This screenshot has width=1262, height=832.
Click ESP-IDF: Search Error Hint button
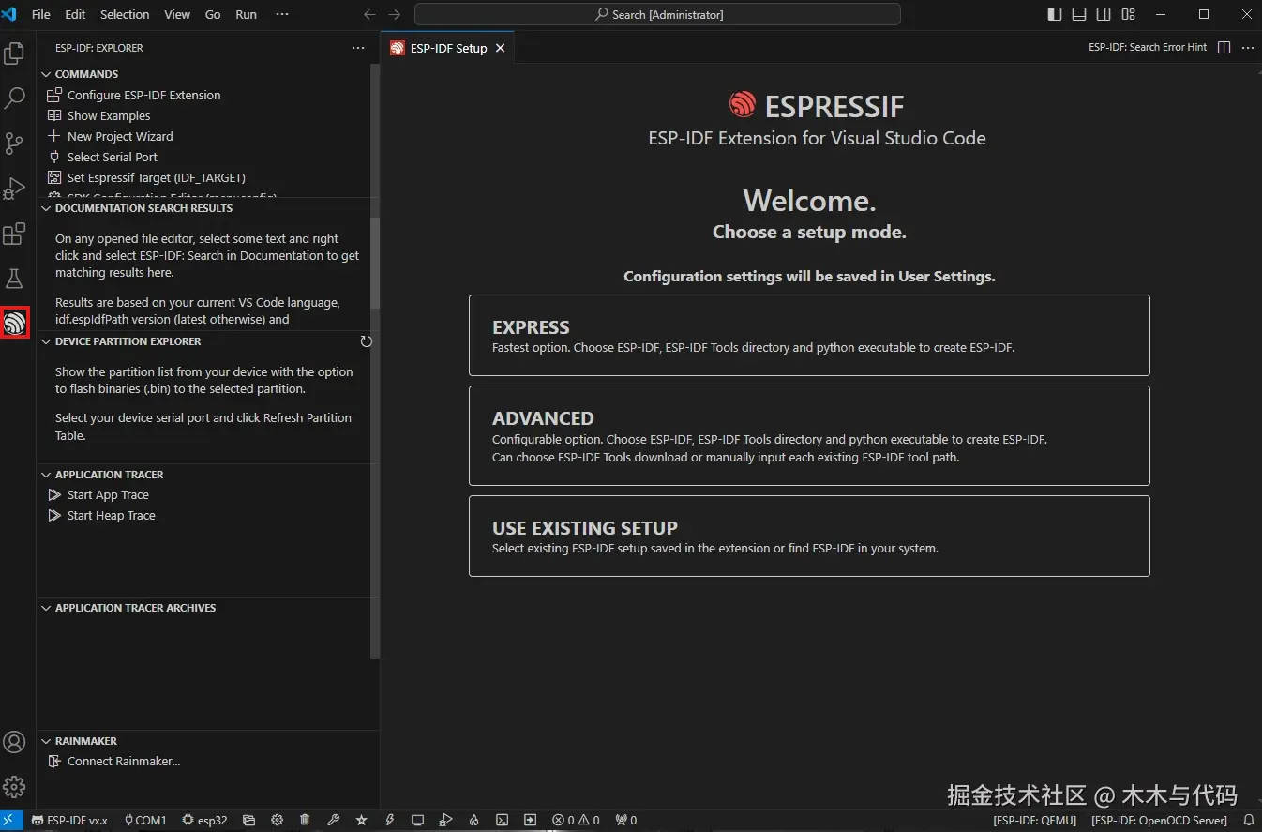click(x=1148, y=47)
